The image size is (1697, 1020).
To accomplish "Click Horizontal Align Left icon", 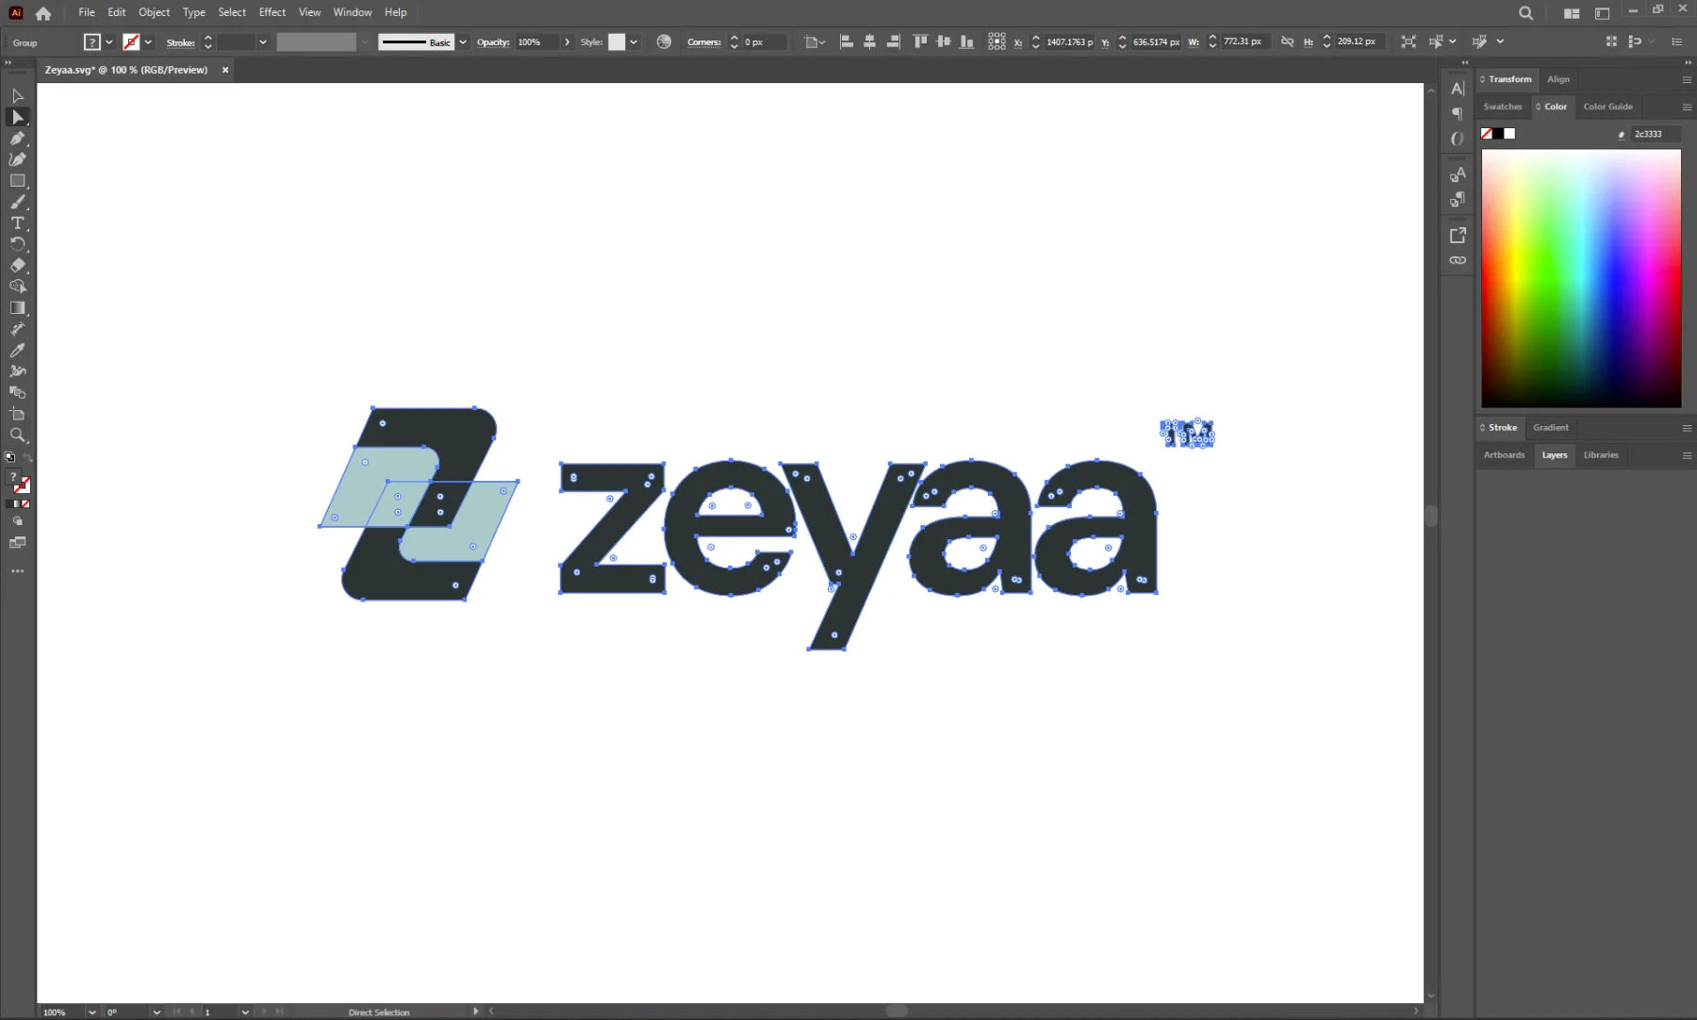I will click(x=846, y=41).
